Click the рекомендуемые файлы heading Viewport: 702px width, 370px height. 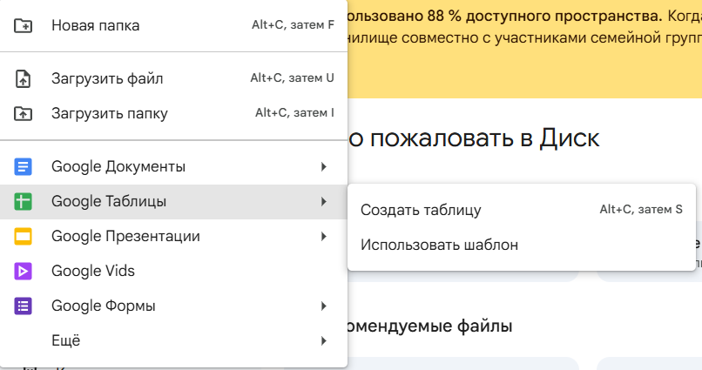tap(429, 326)
